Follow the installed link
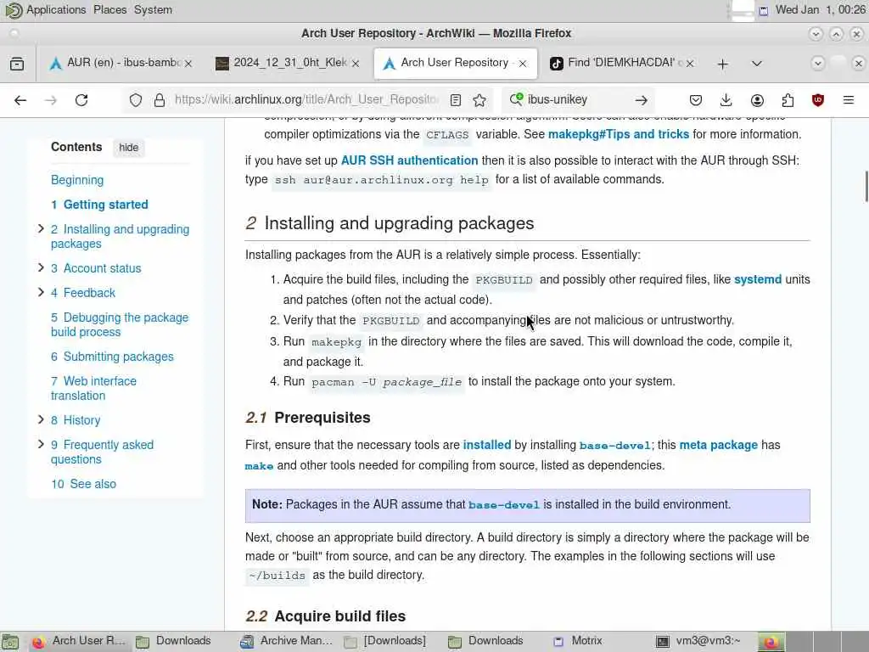Viewport: 869px width, 652px height. [x=487, y=445]
